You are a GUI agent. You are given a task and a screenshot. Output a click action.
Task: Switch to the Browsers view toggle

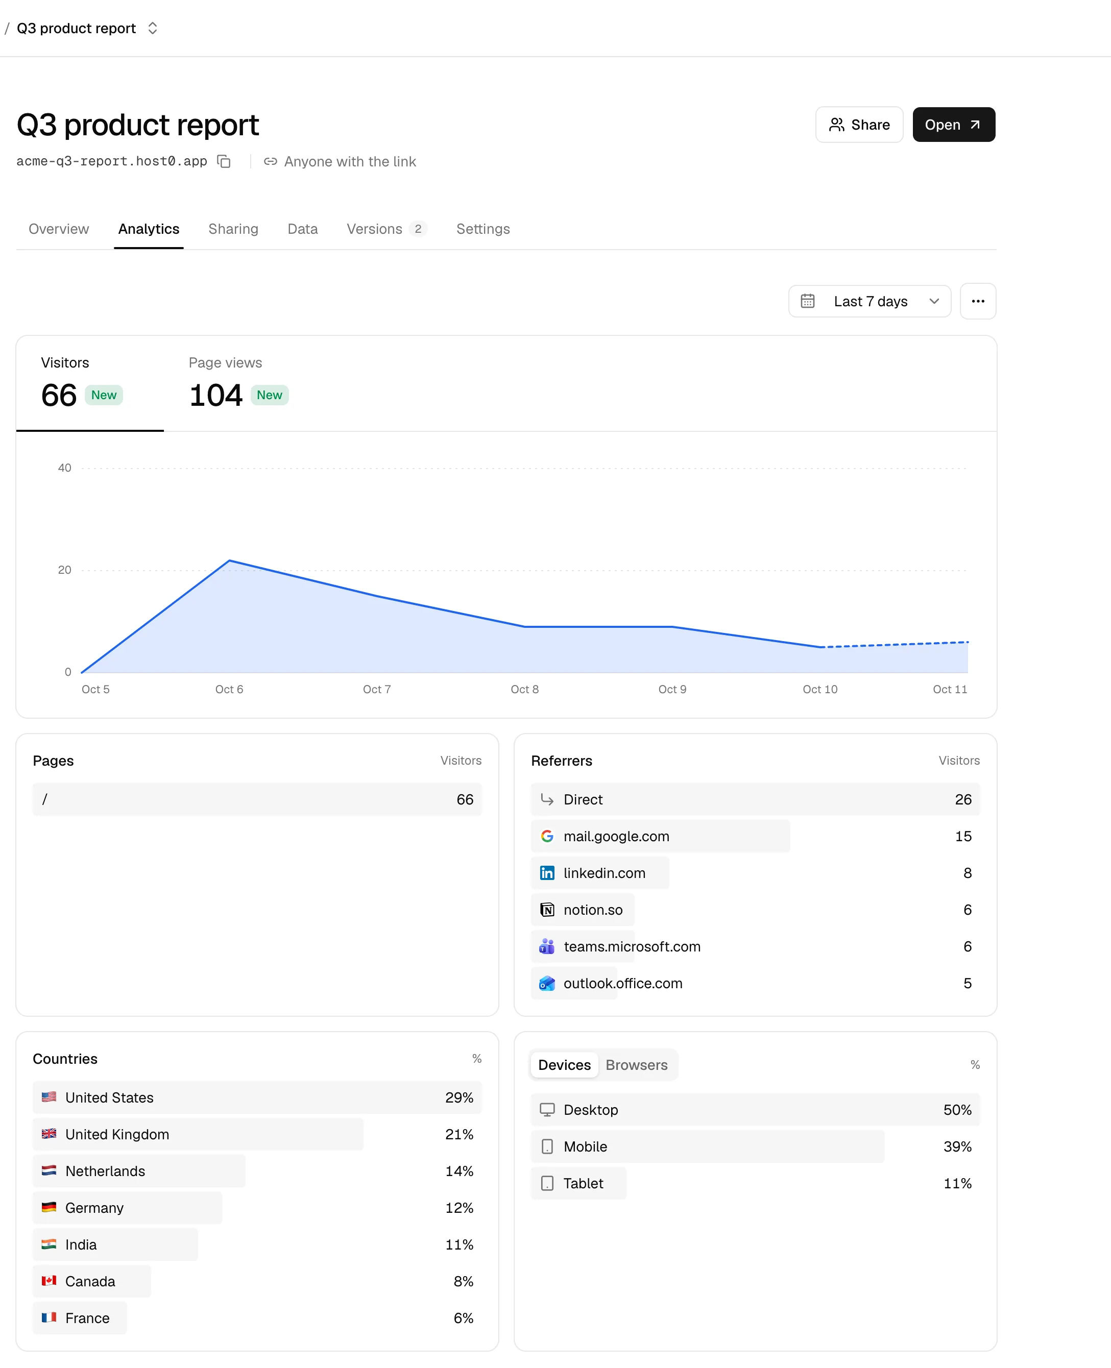click(x=636, y=1065)
